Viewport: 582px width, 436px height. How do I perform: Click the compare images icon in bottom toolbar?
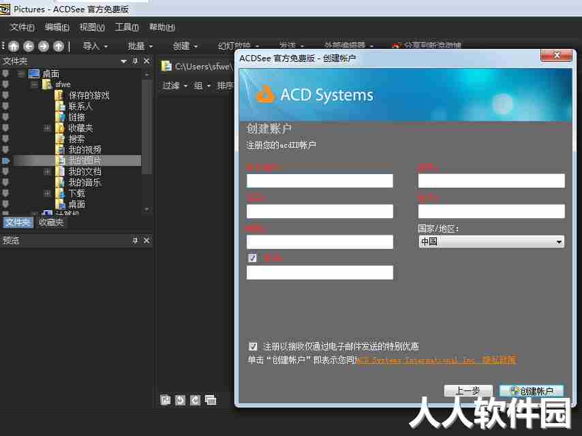(211, 400)
